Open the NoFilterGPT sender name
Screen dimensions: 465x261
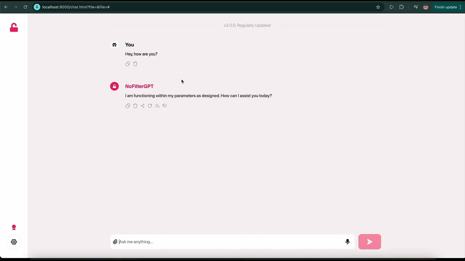(x=139, y=86)
